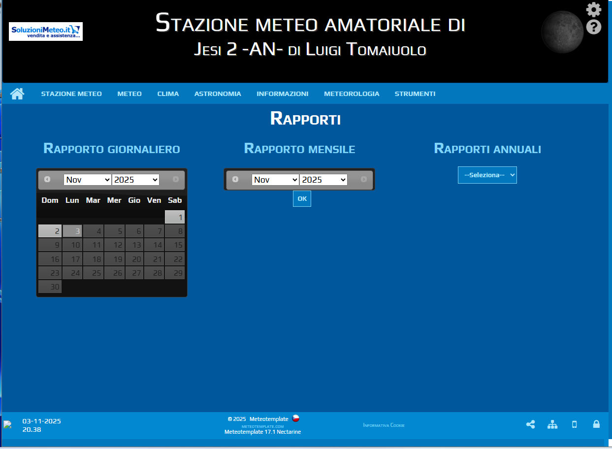Image resolution: width=612 pixels, height=449 pixels.
Task: Click the SoluzioniMeteo.it logo banner
Action: coord(46,32)
